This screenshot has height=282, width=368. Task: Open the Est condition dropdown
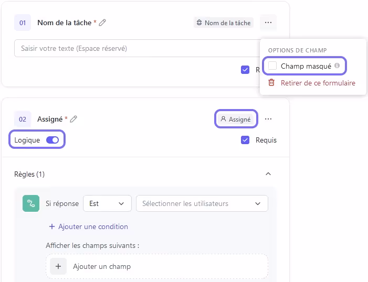click(x=107, y=203)
